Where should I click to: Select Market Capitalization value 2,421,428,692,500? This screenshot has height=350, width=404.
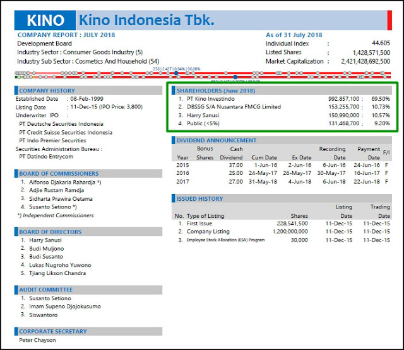365,62
